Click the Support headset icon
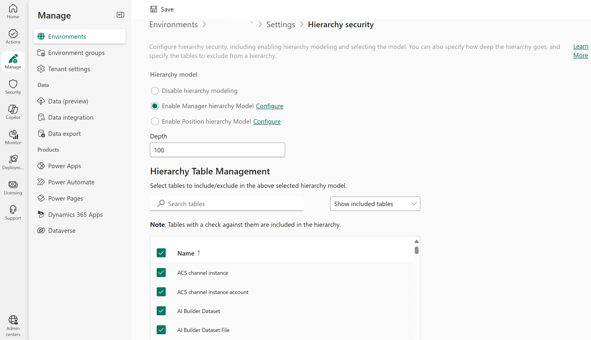Image resolution: width=591 pixels, height=340 pixels. tap(13, 210)
